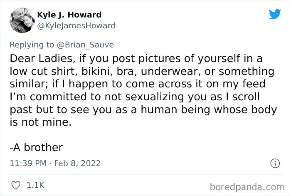Click the Kyle J. Howard display name

69,15
